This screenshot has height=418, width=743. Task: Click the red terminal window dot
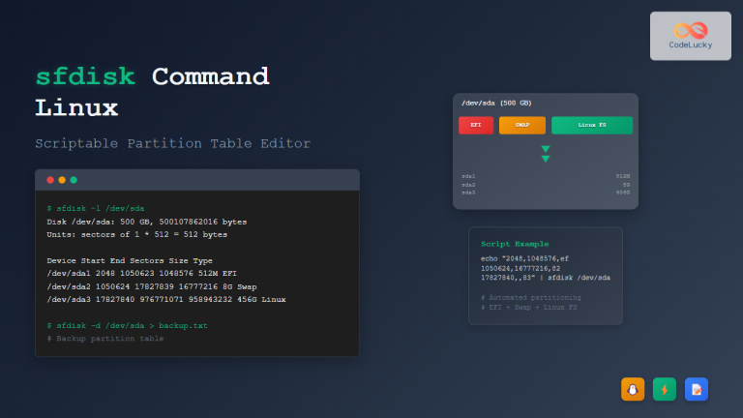(50, 180)
